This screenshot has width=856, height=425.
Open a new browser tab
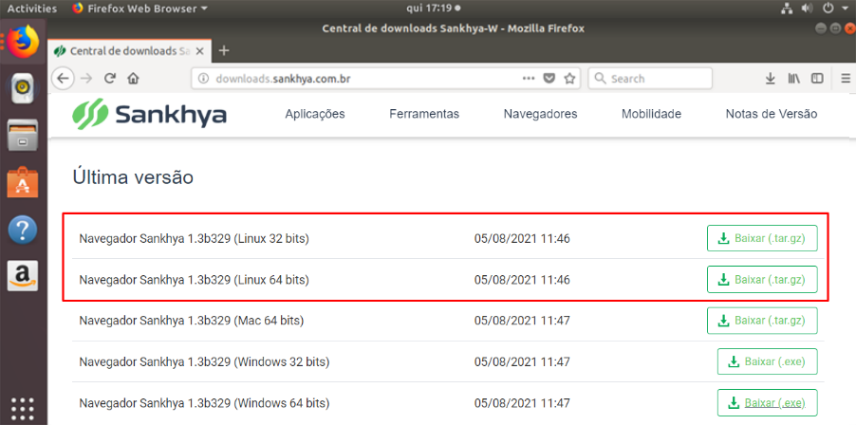(x=224, y=50)
